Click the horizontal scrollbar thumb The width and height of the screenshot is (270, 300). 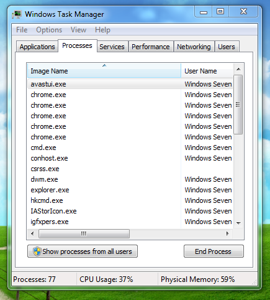click(x=84, y=234)
